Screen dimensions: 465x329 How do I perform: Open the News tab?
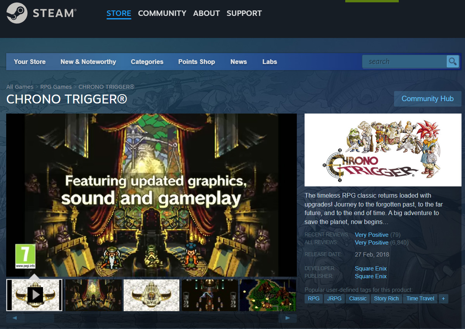tap(239, 62)
